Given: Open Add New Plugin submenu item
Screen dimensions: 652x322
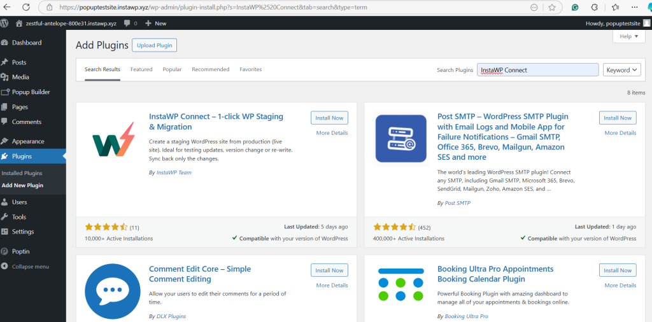Looking at the screenshot, I should click(22, 185).
